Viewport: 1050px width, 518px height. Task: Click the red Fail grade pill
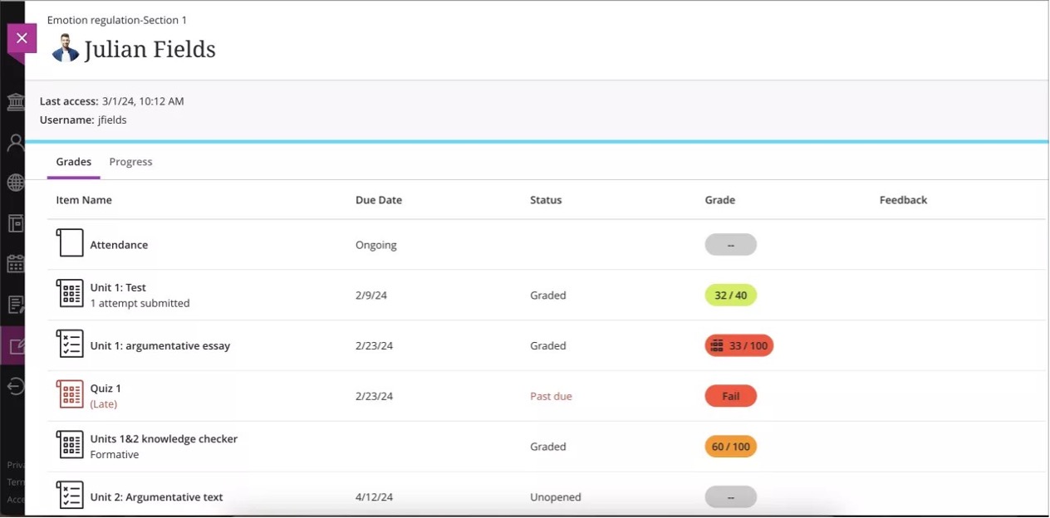click(730, 396)
